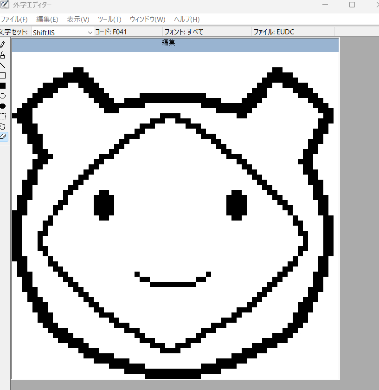Select the Freeform Selection tool
Image resolution: width=379 pixels, height=390 pixels.
pos(2,126)
